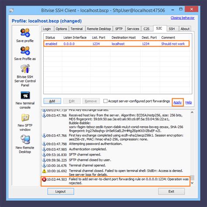Select the SFTP tab
This screenshot has width=207, height=207.
pyautogui.click(x=119, y=29)
